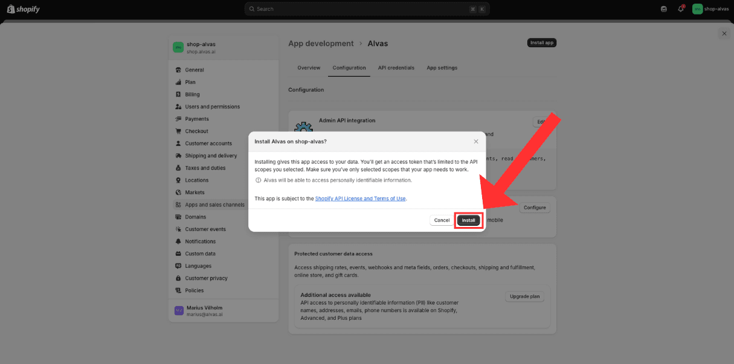Open Marius Vilholm account entry name

click(204, 308)
